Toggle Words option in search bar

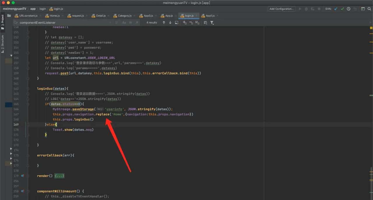pyautogui.click(x=130, y=22)
